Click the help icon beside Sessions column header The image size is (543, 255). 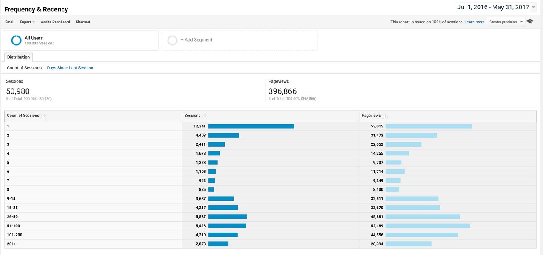[x=205, y=116]
